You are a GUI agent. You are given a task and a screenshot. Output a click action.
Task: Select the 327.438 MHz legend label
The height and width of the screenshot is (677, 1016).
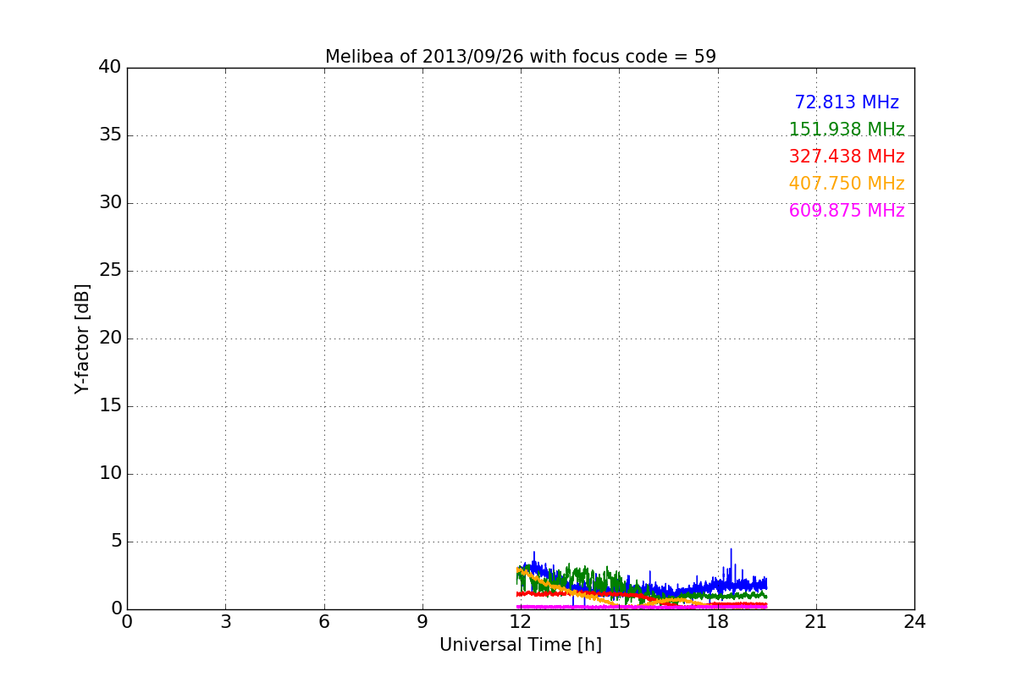[x=847, y=157]
